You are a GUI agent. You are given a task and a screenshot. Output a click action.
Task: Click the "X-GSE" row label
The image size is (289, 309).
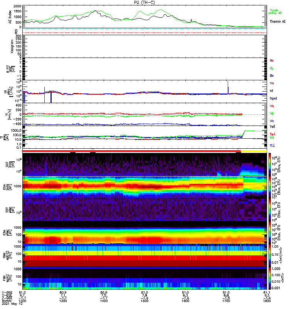(x=7, y=292)
